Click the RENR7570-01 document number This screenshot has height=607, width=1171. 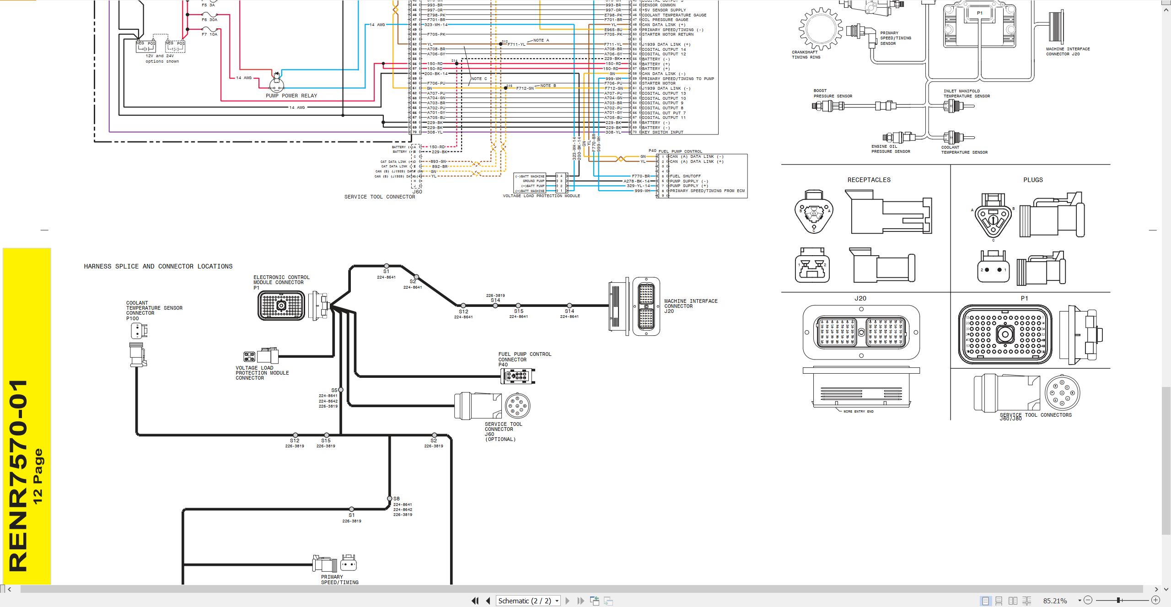point(18,476)
